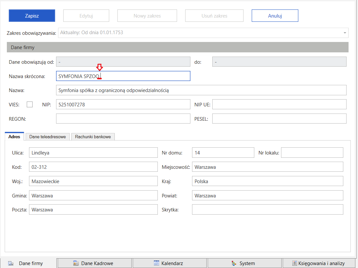Click the NIP UE field
The width and height of the screenshot is (358, 268).
(279, 104)
